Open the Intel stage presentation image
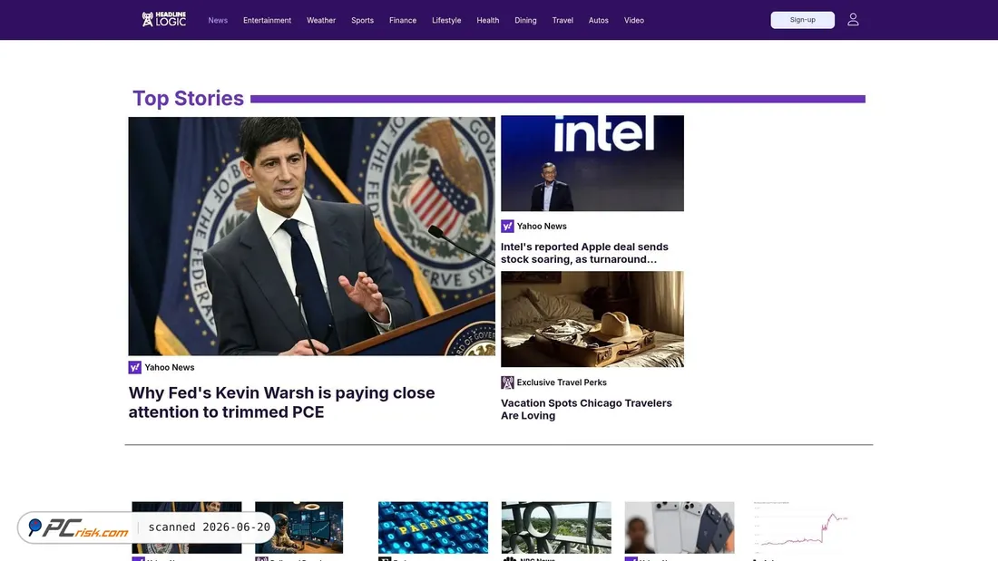Screen dimensions: 998x561 coord(592,163)
